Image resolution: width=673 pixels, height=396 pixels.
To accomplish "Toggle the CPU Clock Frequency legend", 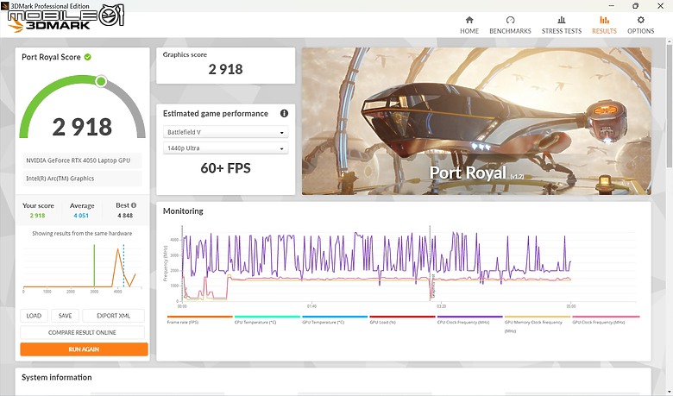I will pos(469,320).
